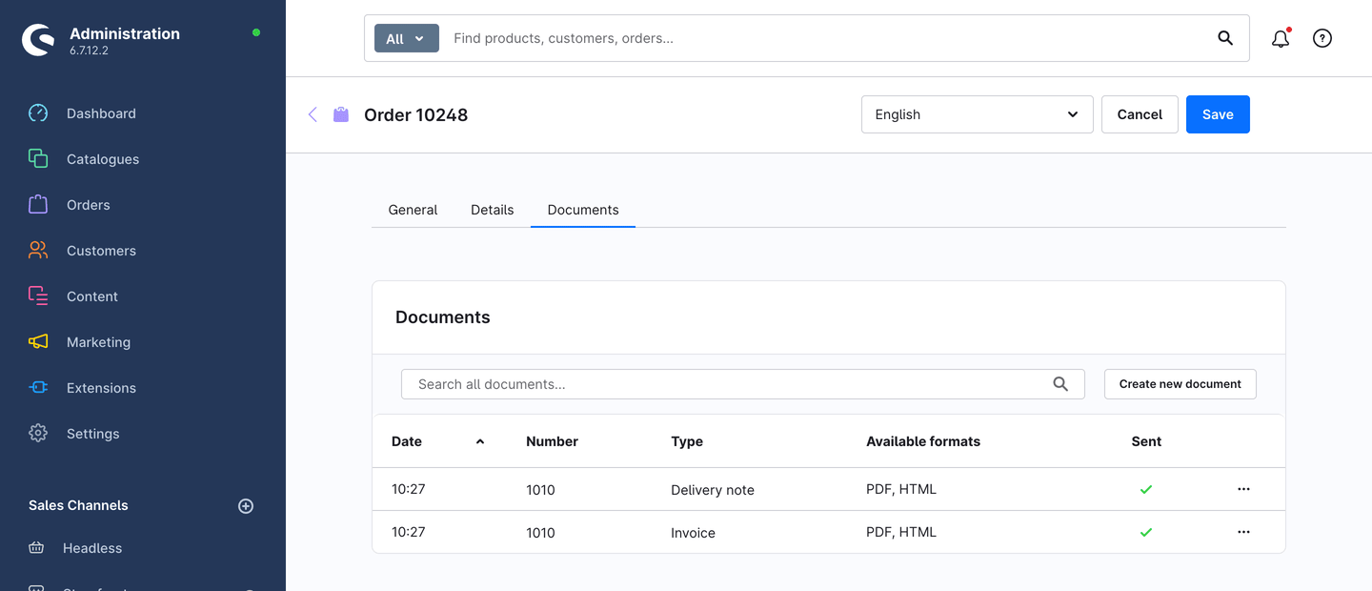Sort documents by Date column arrow
Screen dimensions: 1372x591
pos(480,441)
